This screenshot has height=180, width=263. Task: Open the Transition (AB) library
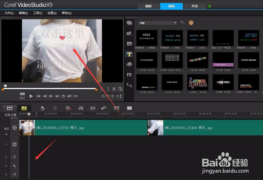click(x=129, y=44)
